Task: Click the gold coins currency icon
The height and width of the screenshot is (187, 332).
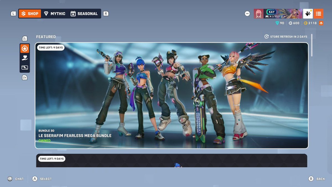Action: (306, 23)
